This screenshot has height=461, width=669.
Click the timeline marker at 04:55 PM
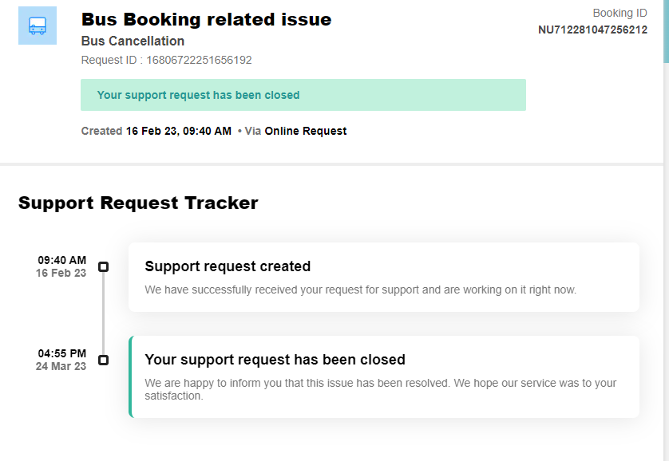click(103, 361)
